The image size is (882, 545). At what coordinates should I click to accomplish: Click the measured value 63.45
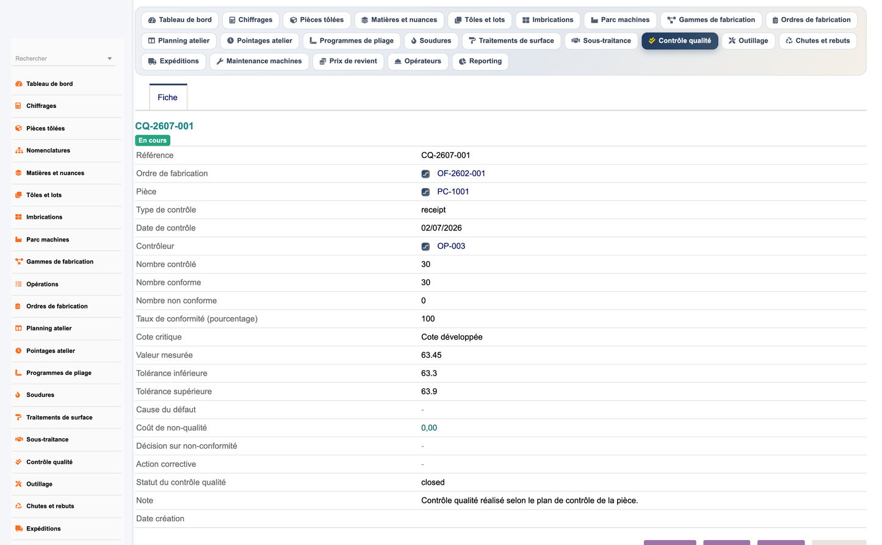[x=432, y=355]
